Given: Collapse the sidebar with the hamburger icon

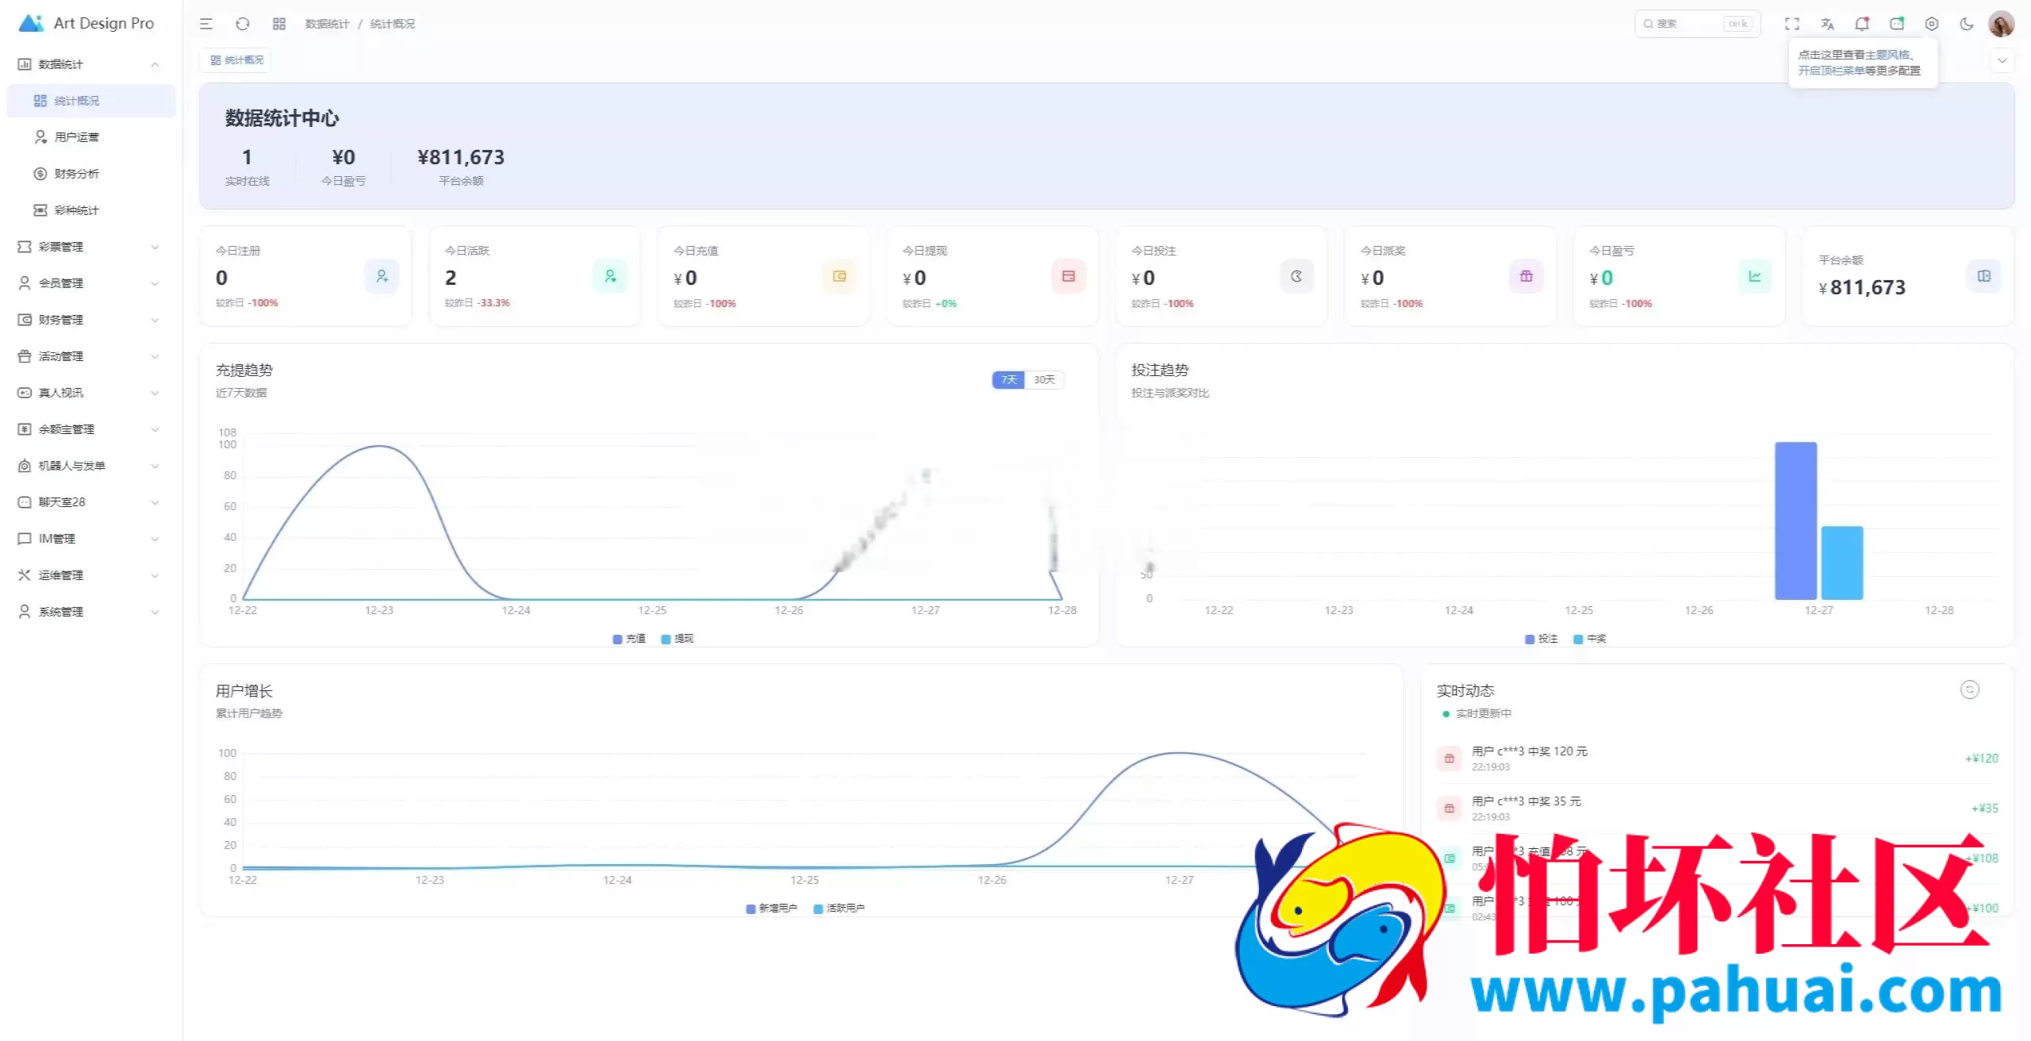Looking at the screenshot, I should pyautogui.click(x=206, y=24).
